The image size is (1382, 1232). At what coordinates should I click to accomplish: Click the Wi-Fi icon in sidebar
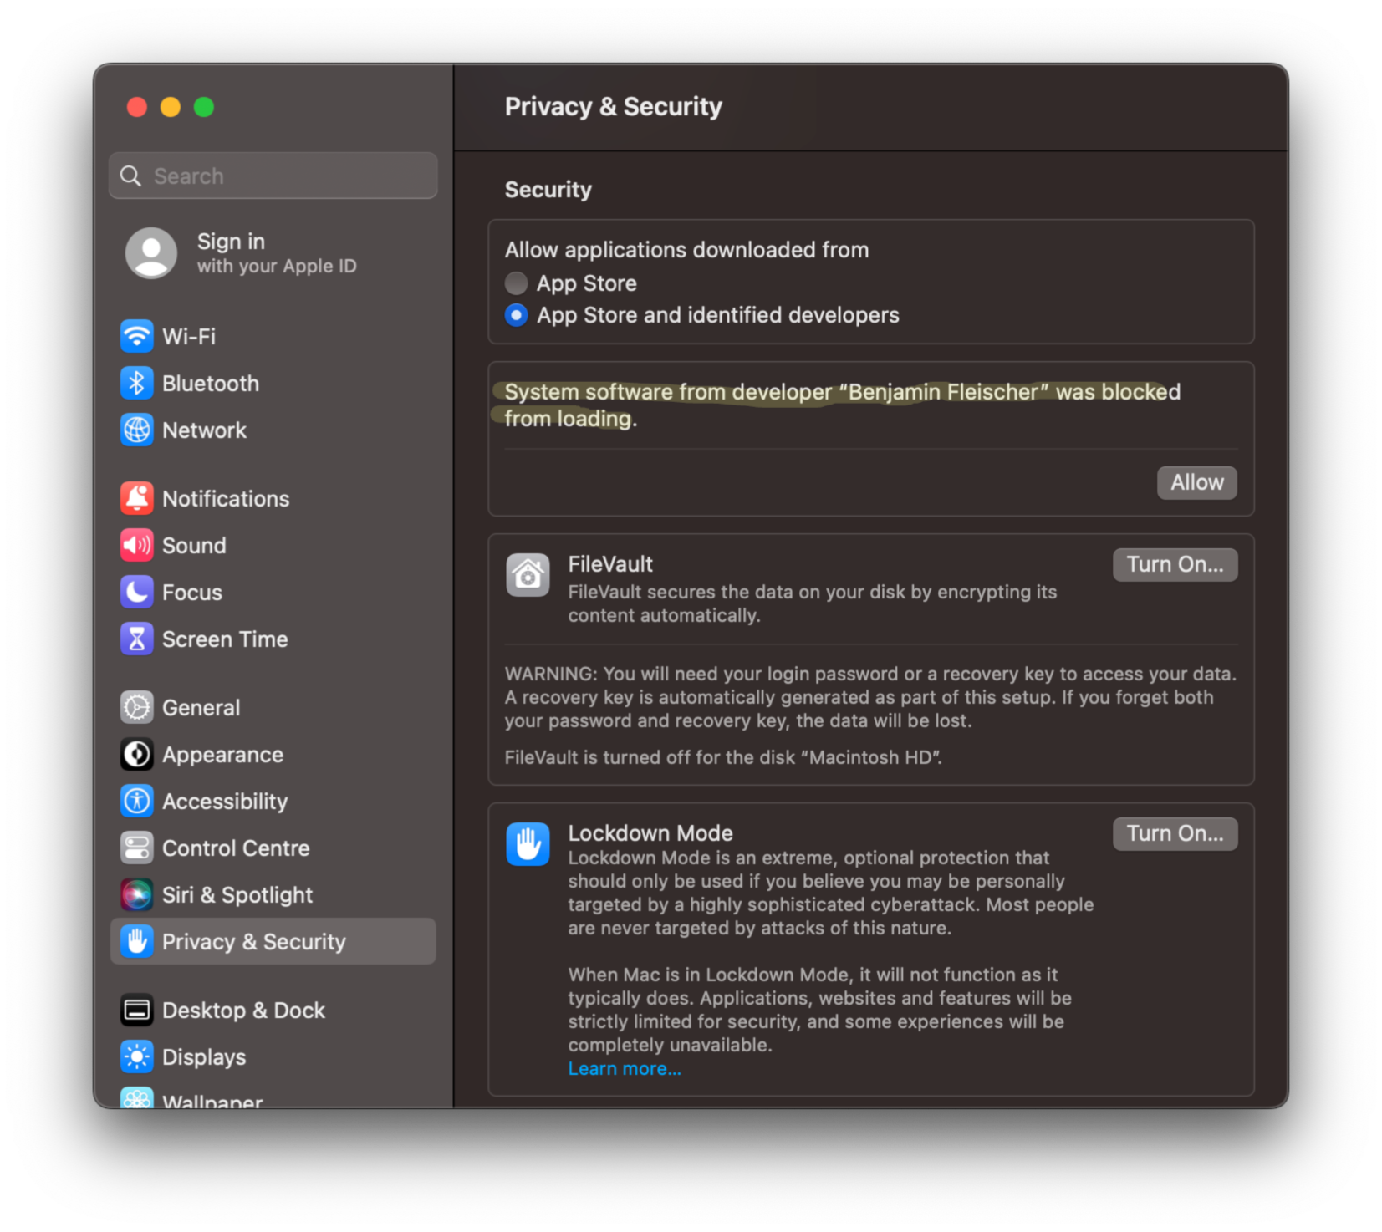tap(136, 336)
